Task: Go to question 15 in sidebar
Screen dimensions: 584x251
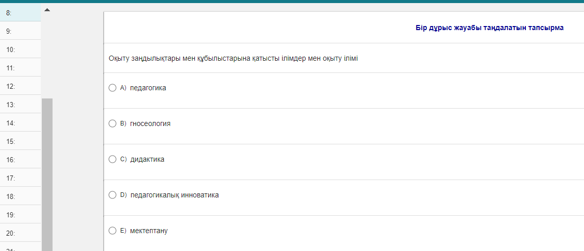Action: tap(20, 141)
